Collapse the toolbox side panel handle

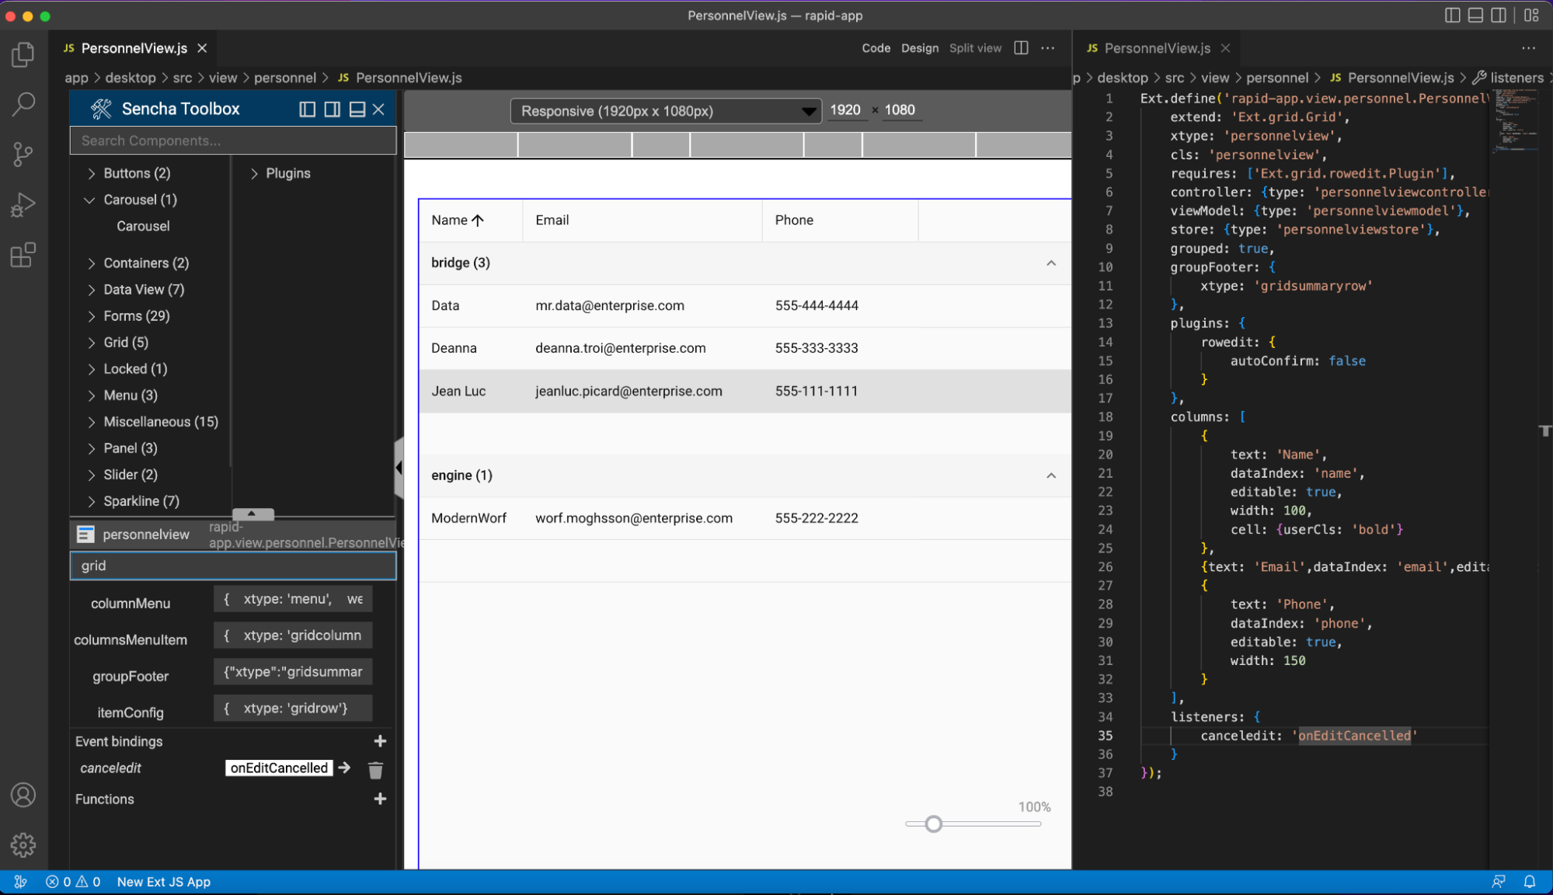[x=399, y=468]
